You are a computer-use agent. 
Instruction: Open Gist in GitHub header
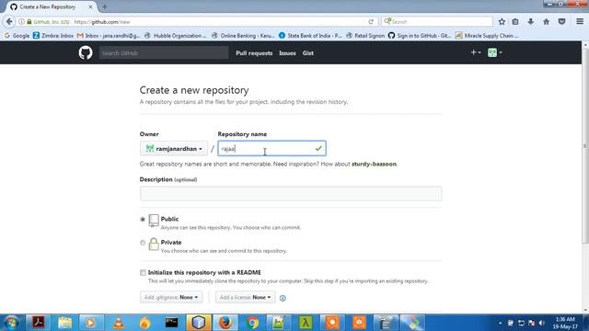308,53
